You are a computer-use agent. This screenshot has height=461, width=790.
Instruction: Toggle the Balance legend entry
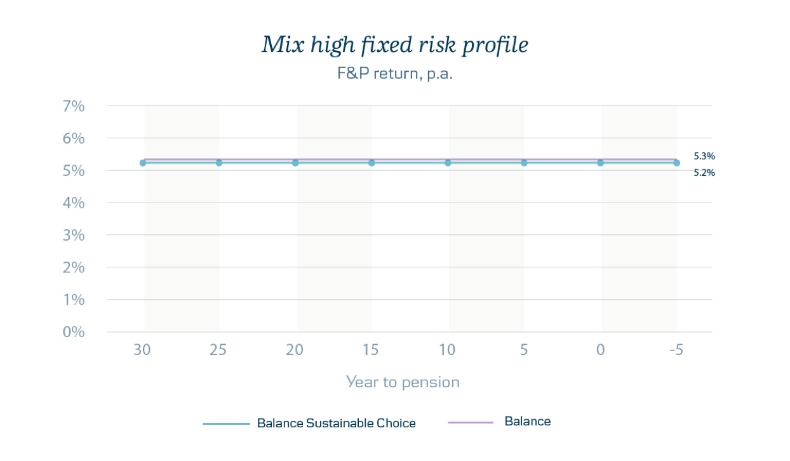tap(500, 422)
